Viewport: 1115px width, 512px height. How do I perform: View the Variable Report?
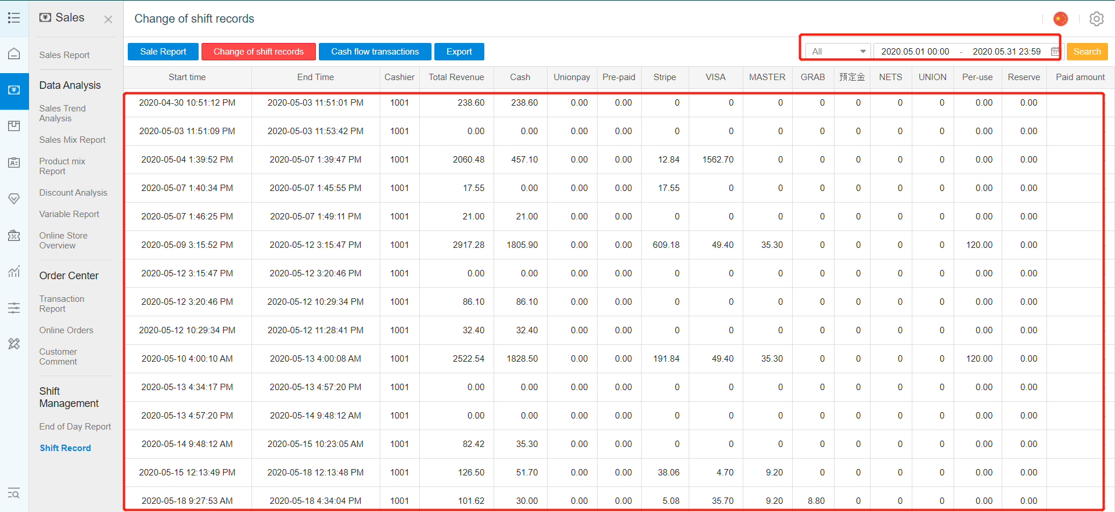pyautogui.click(x=69, y=214)
